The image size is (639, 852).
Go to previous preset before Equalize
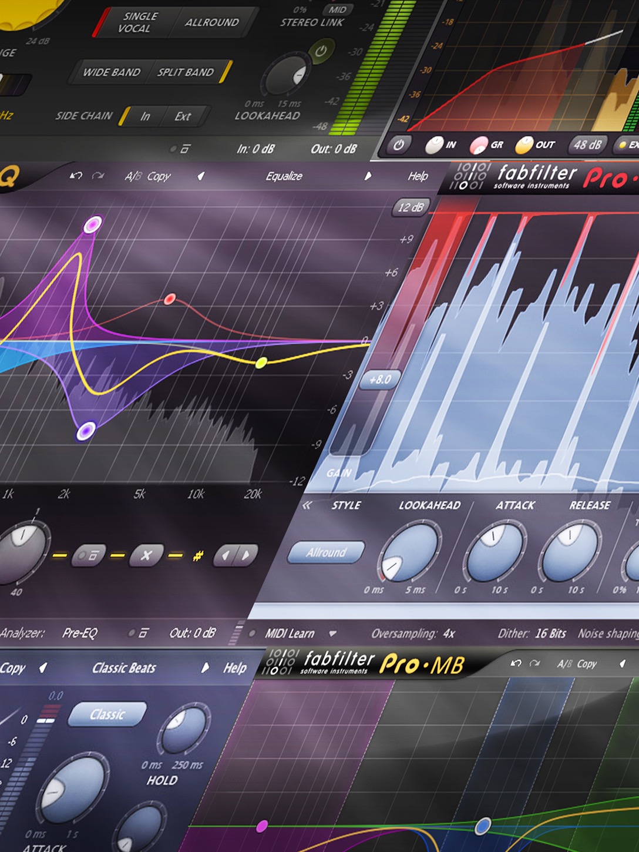coord(201,176)
